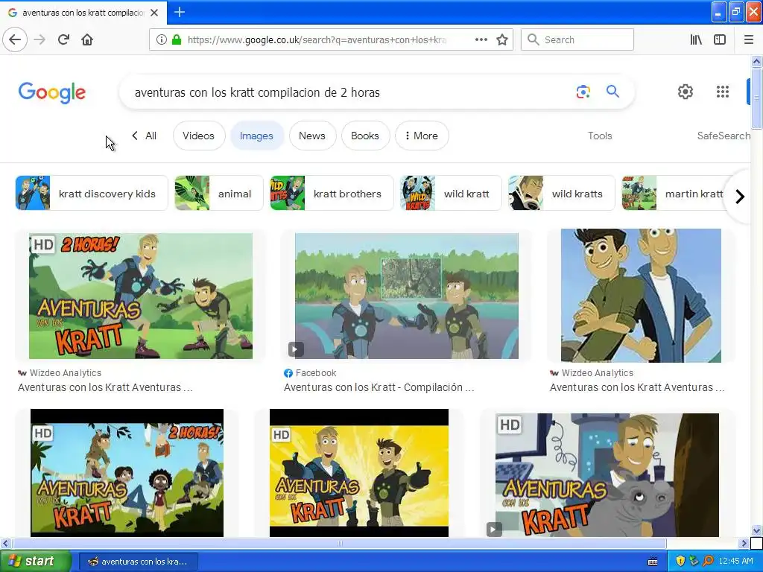This screenshot has height=572, width=763.
Task: Click the vertical scrollbar up arrow
Action: tap(757, 61)
